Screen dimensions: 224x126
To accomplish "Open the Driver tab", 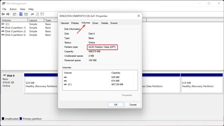I will coord(95,23).
